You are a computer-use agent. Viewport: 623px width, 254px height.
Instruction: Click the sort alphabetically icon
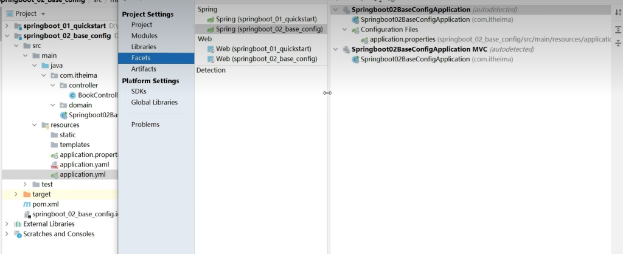(618, 13)
